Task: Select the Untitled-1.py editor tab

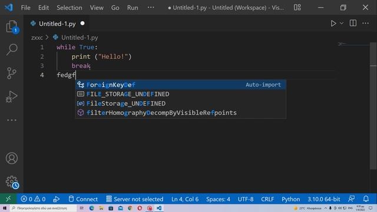Action: coord(57,24)
